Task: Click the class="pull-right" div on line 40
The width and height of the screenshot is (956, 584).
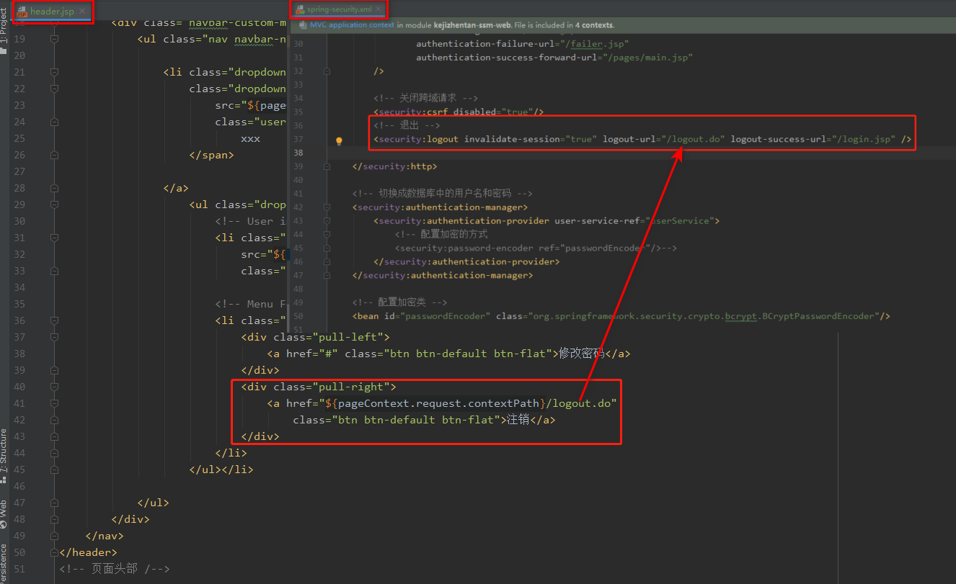Action: (x=319, y=387)
